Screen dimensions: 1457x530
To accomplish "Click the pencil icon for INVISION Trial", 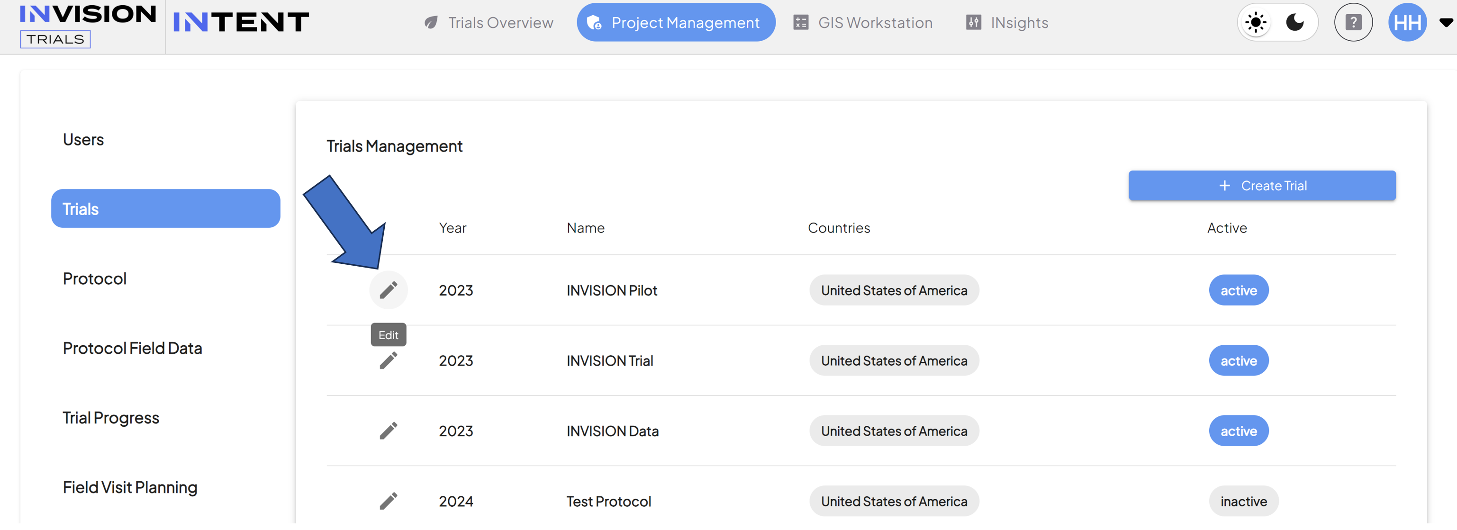I will pyautogui.click(x=388, y=360).
